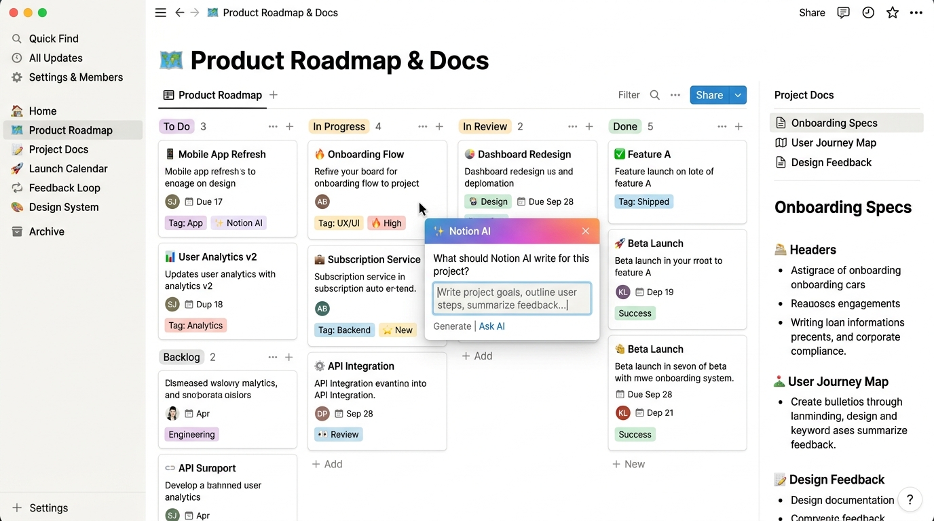The height and width of the screenshot is (521, 934).
Task: Go back using the left arrow
Action: (179, 13)
